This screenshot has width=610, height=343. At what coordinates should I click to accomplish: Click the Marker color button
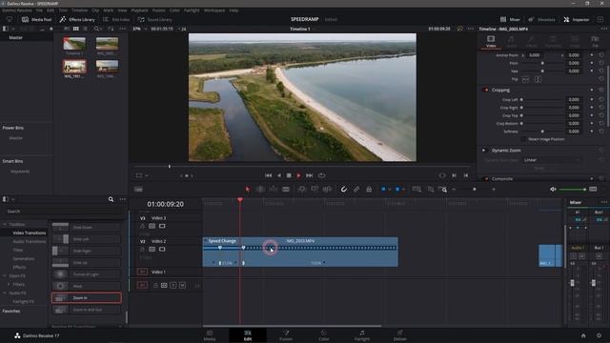click(x=397, y=190)
